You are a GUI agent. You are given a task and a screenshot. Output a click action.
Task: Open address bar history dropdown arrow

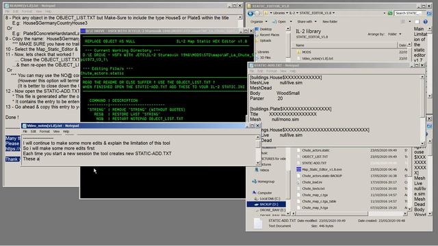[385, 13]
